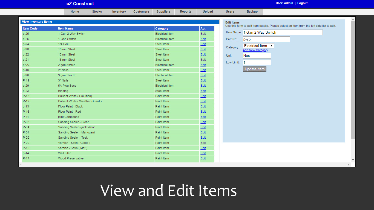Screen dimensions: 374x210
Task: Go to the Customers page
Action: (141, 11)
